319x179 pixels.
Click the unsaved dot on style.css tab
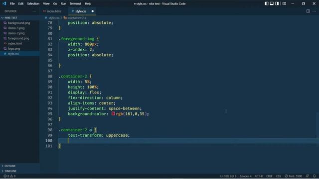point(93,11)
